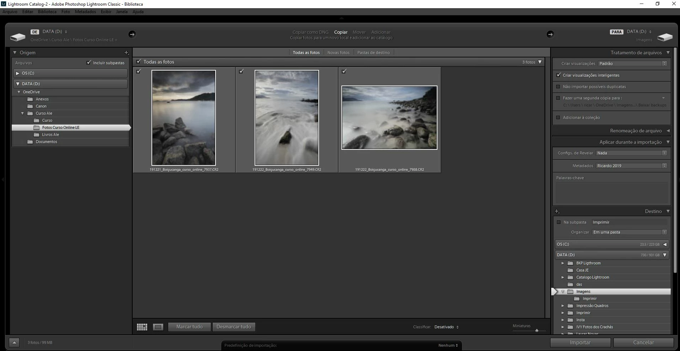Toggle Incluir subpastas checkbox
Viewport: 680px width, 351px height.
[89, 62]
